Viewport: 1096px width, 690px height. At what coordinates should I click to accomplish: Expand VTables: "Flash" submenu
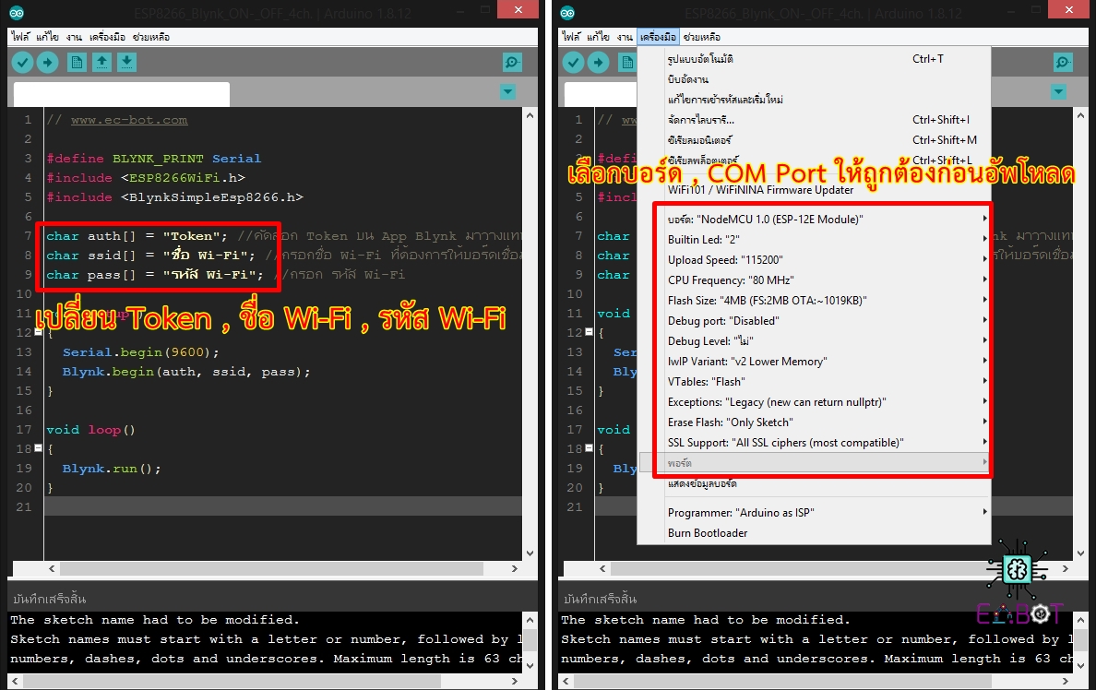pyautogui.click(x=815, y=381)
